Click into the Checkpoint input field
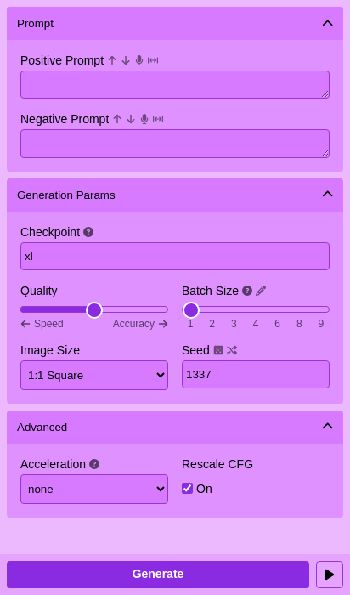350x595 pixels. point(175,256)
